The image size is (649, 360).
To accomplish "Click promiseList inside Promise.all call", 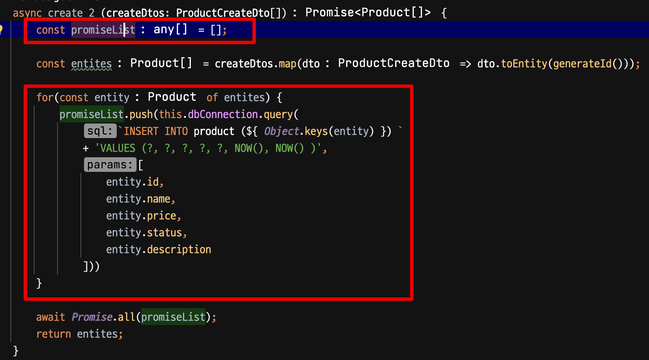I will (x=173, y=317).
